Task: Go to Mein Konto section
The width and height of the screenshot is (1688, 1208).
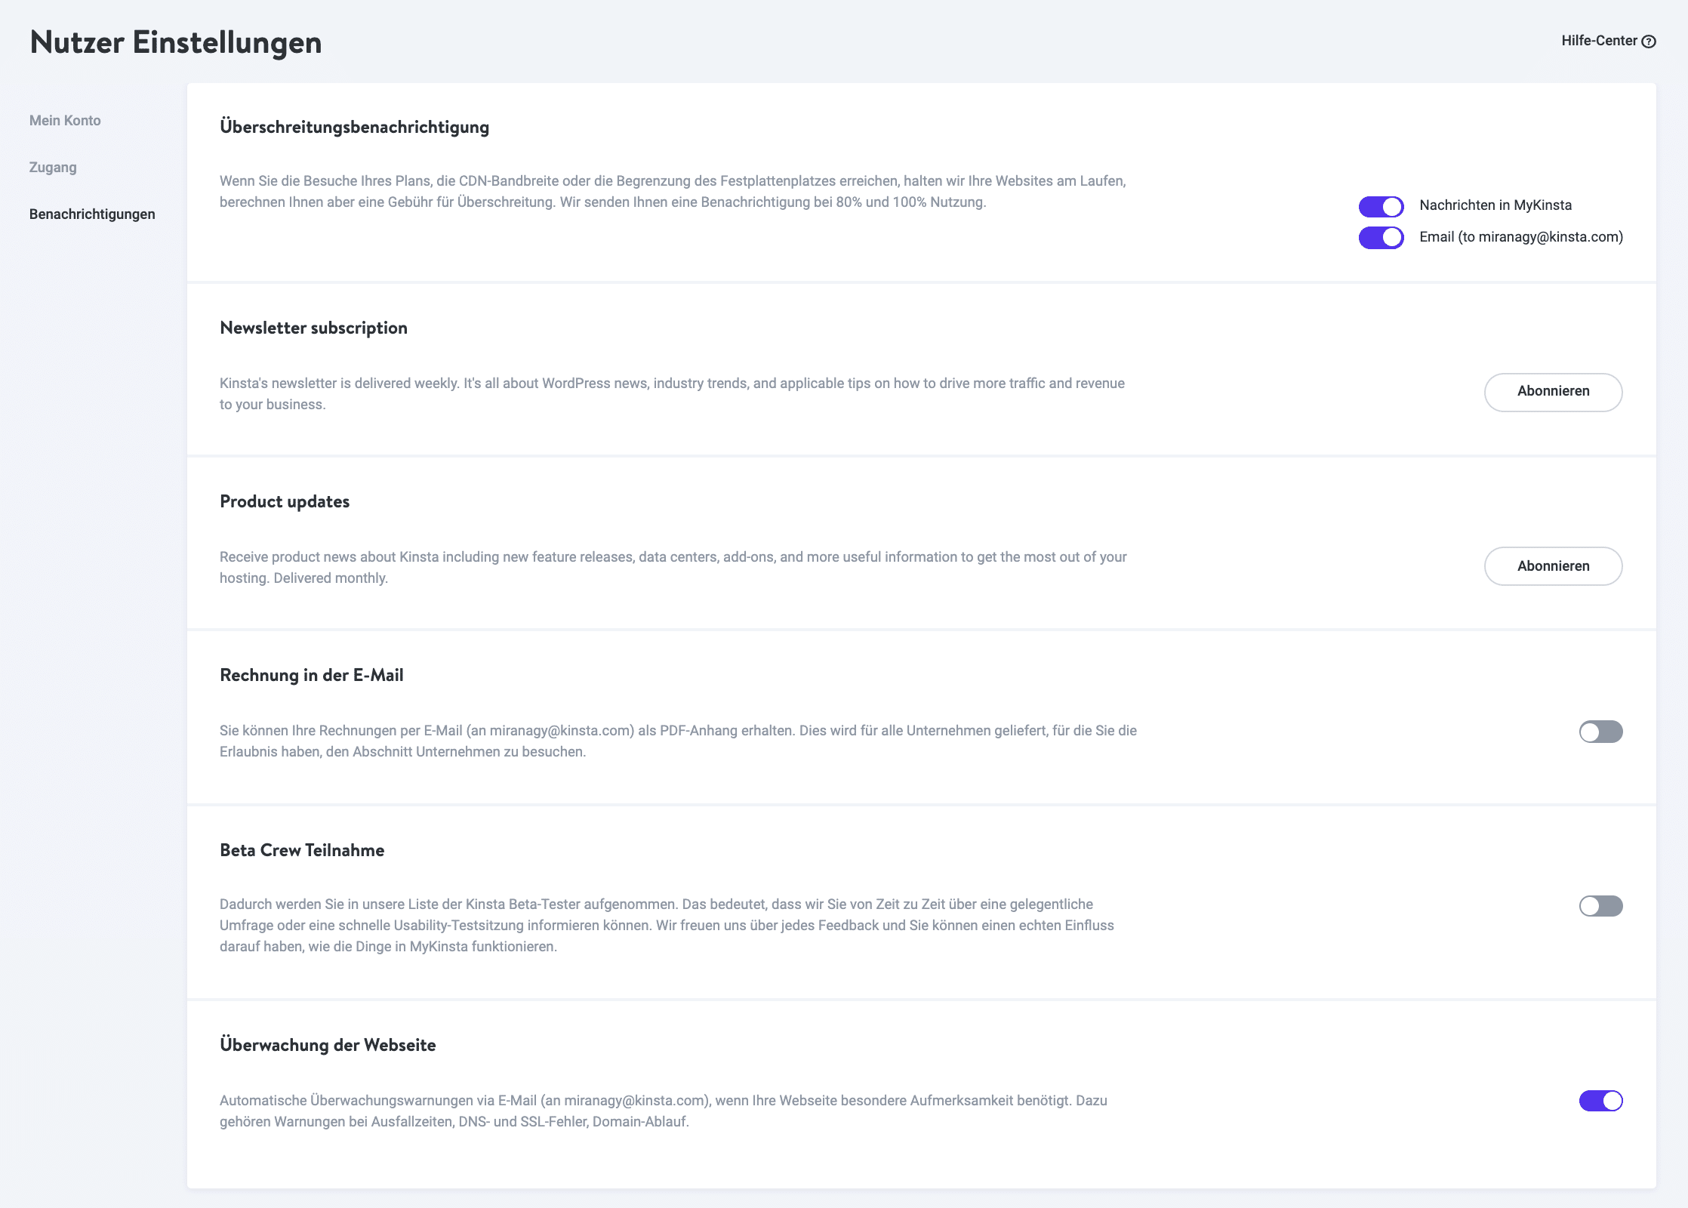Action: point(65,121)
